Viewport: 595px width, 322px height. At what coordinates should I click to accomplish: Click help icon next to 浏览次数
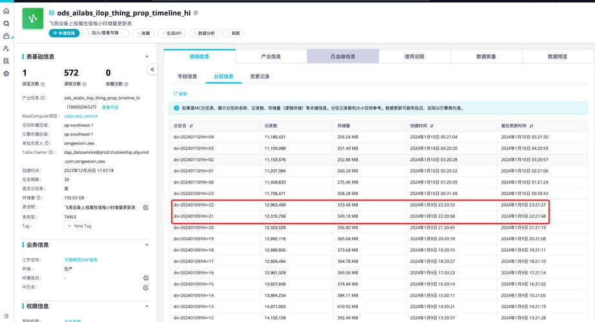point(43,84)
